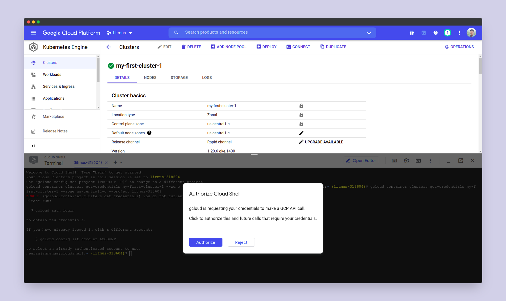Click the EDIT cluster button
The width and height of the screenshot is (506, 301).
pyautogui.click(x=164, y=47)
